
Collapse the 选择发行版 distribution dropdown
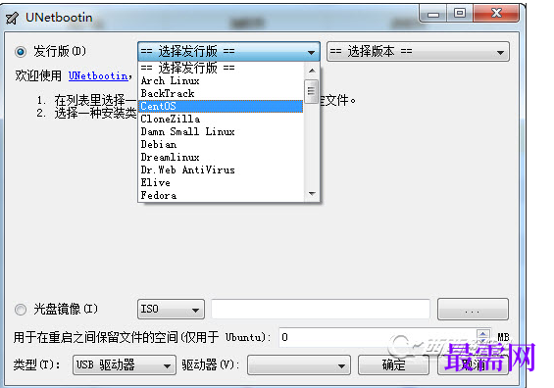pyautogui.click(x=228, y=52)
